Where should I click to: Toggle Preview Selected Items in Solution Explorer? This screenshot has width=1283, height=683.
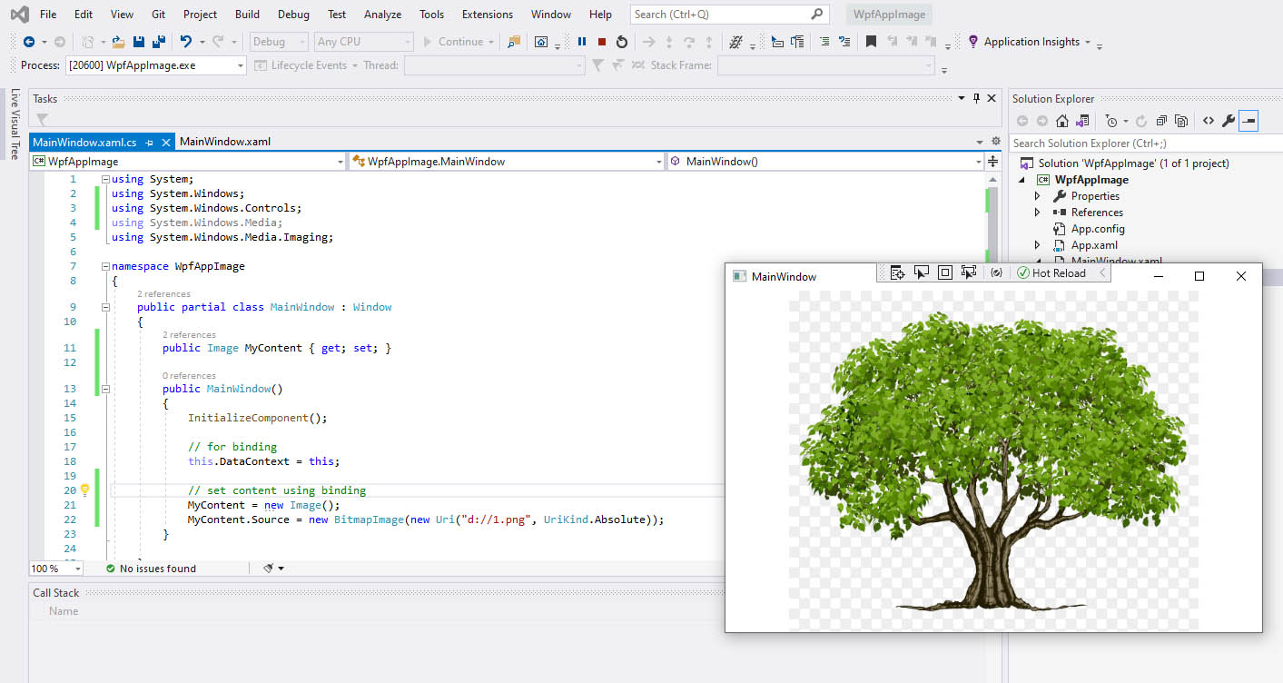tap(1248, 121)
